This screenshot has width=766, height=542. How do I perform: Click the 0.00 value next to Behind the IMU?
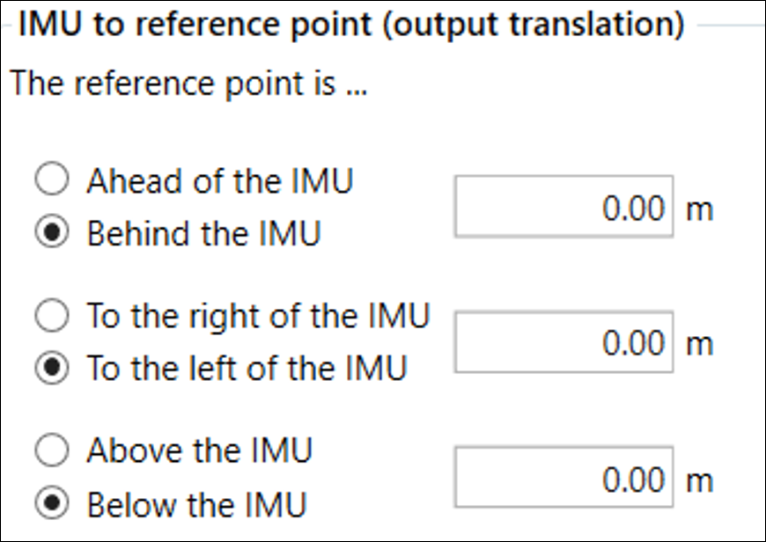pyautogui.click(x=636, y=208)
